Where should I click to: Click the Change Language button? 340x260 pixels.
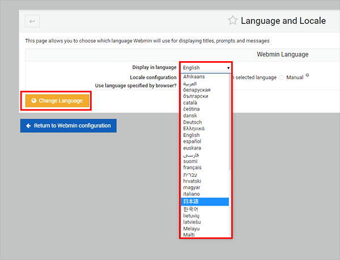[x=57, y=101]
